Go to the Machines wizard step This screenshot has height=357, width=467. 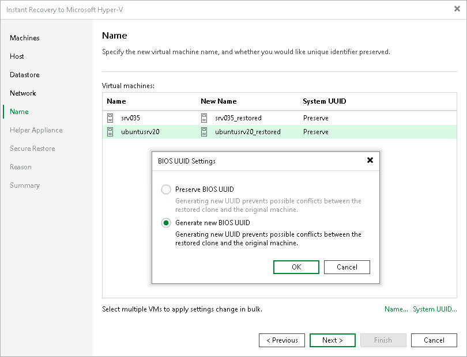pyautogui.click(x=25, y=38)
